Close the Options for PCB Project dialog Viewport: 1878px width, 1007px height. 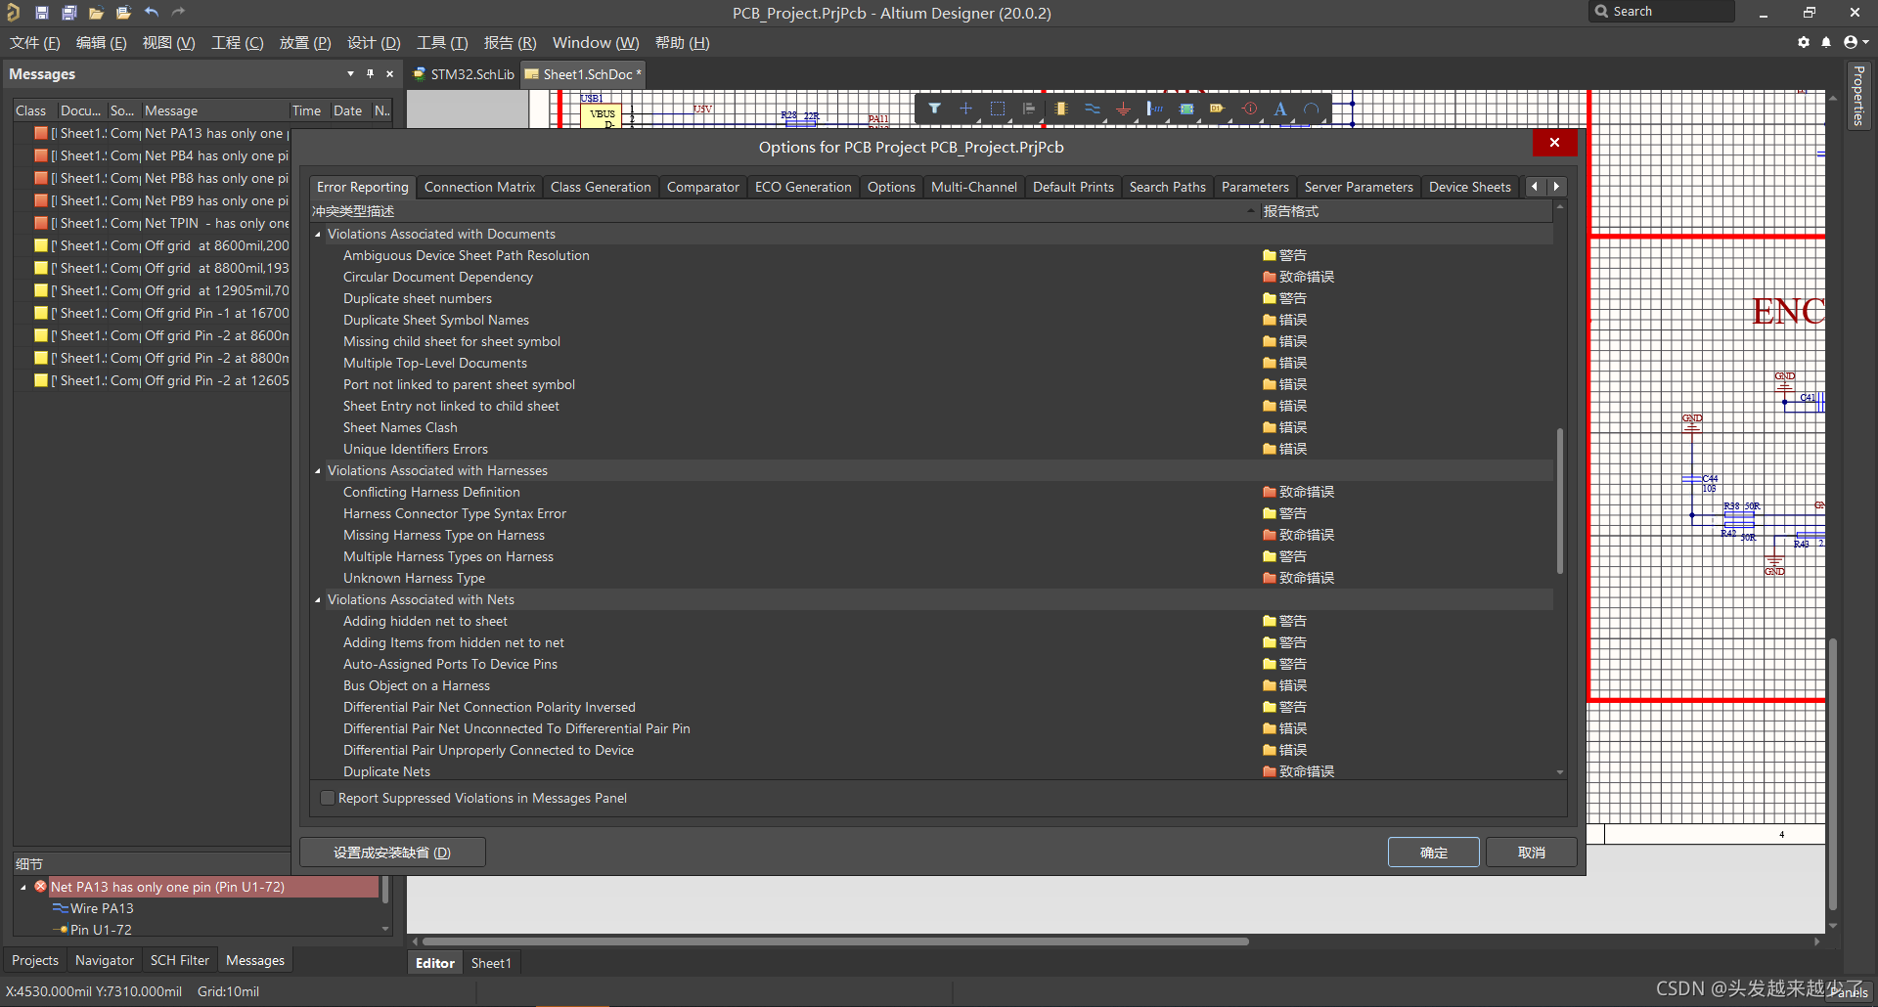(1554, 143)
